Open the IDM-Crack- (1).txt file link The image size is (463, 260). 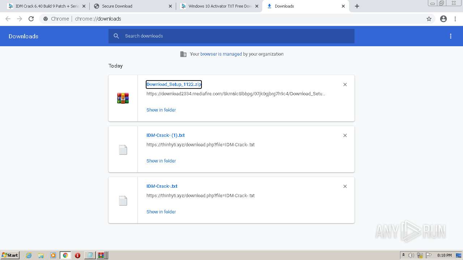166,135
